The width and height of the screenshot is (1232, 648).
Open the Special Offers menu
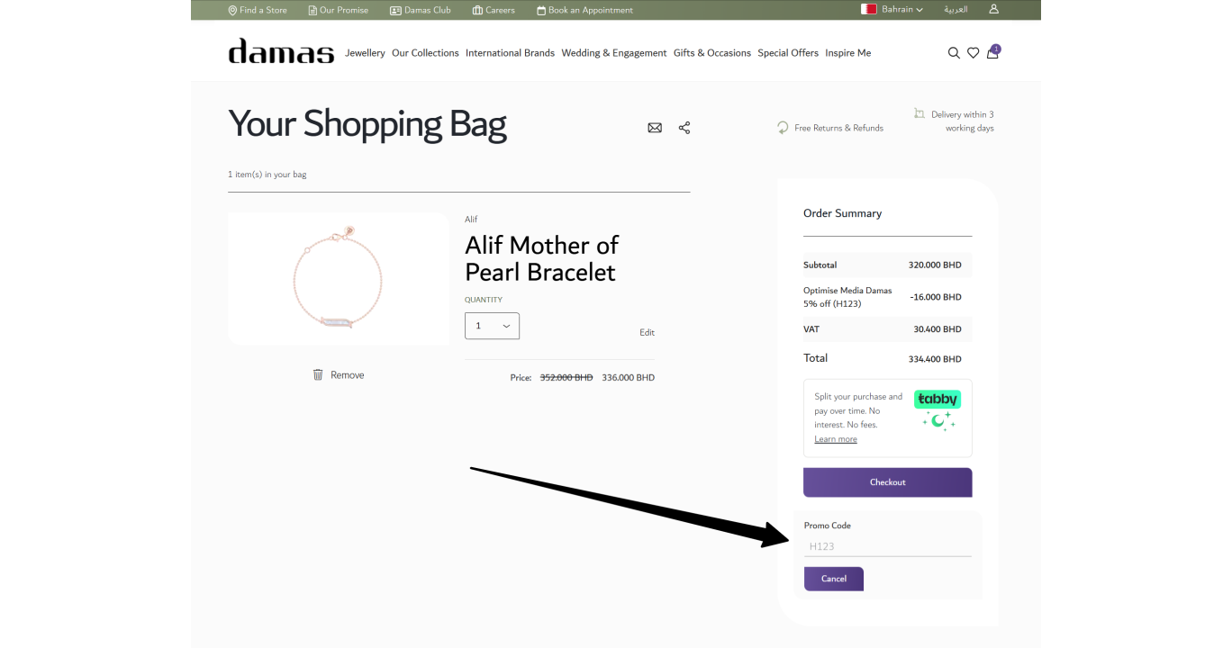[x=788, y=53]
